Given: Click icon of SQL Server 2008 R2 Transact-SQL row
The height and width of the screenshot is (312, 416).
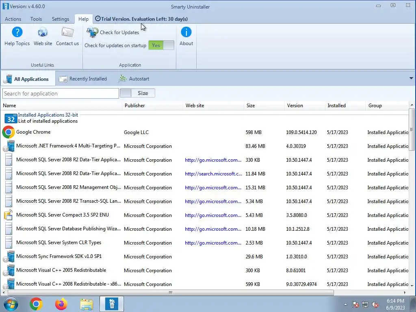Looking at the screenshot, I should 9,201.
